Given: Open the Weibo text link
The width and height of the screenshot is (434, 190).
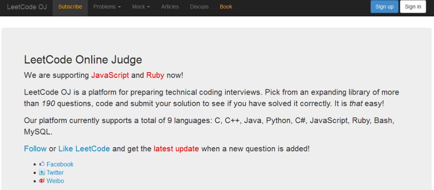Looking at the screenshot, I should [55, 181].
